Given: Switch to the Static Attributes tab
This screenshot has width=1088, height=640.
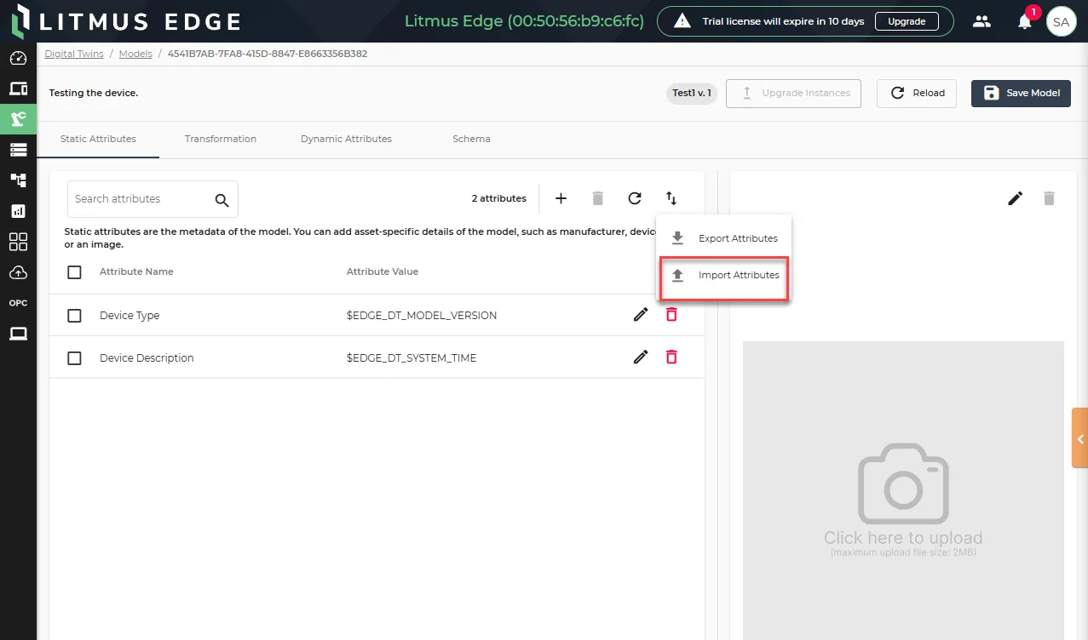Looking at the screenshot, I should pos(98,140).
